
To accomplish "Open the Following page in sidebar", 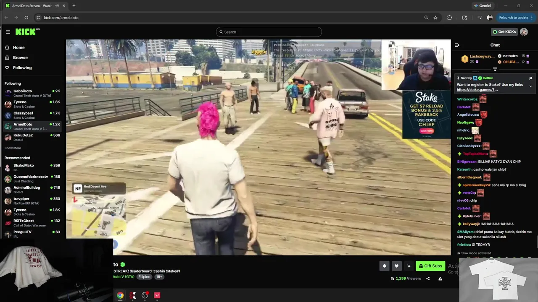I will tap(22, 68).
